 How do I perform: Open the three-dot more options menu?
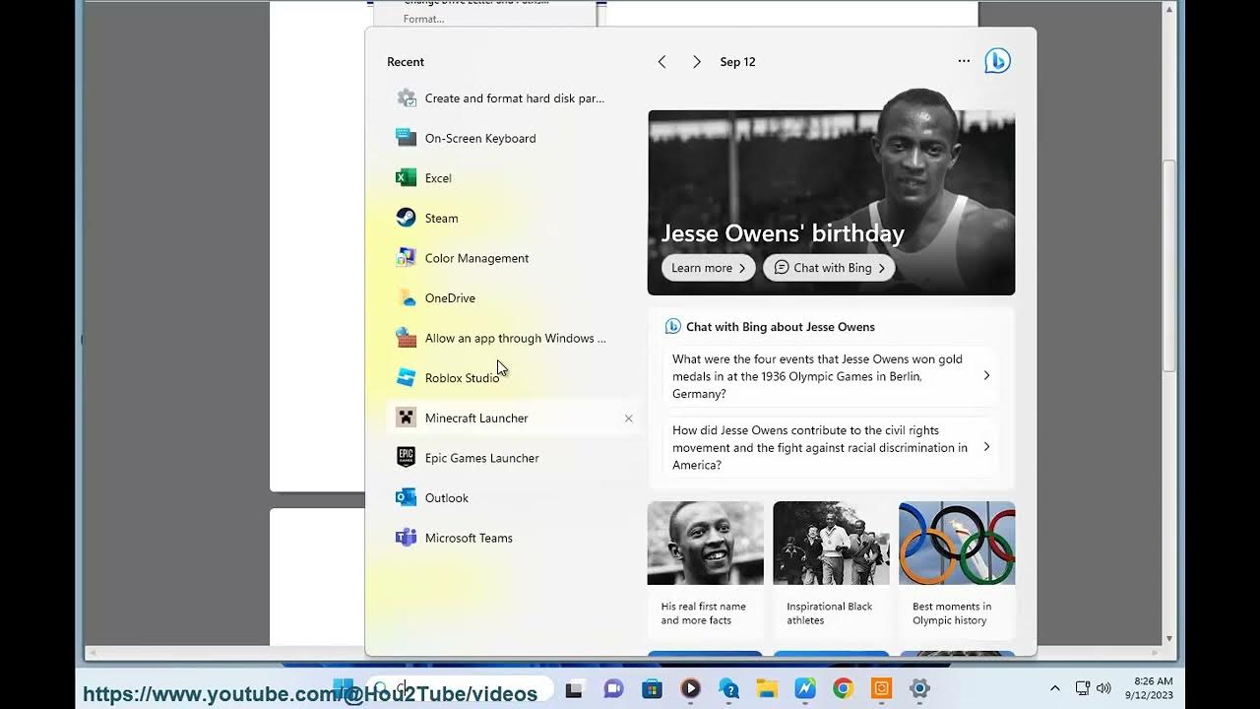(x=964, y=61)
